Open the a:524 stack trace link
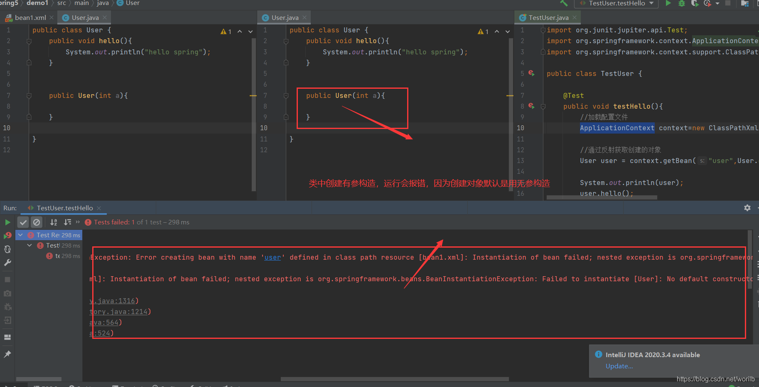The width and height of the screenshot is (759, 387). point(100,333)
